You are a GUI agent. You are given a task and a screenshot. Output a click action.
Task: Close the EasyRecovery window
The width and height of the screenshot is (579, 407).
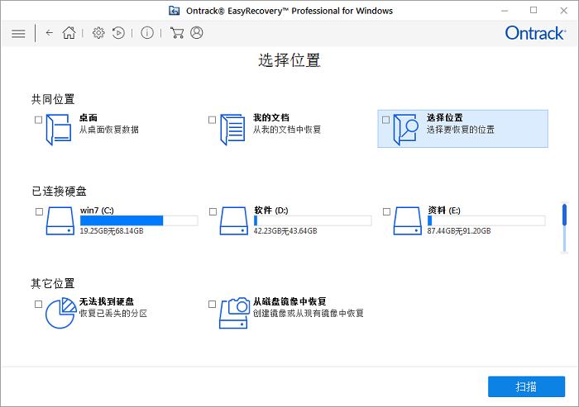tap(563, 11)
